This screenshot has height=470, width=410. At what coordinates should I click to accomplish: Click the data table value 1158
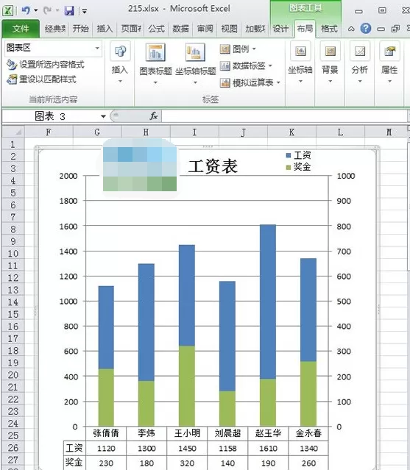click(x=227, y=449)
